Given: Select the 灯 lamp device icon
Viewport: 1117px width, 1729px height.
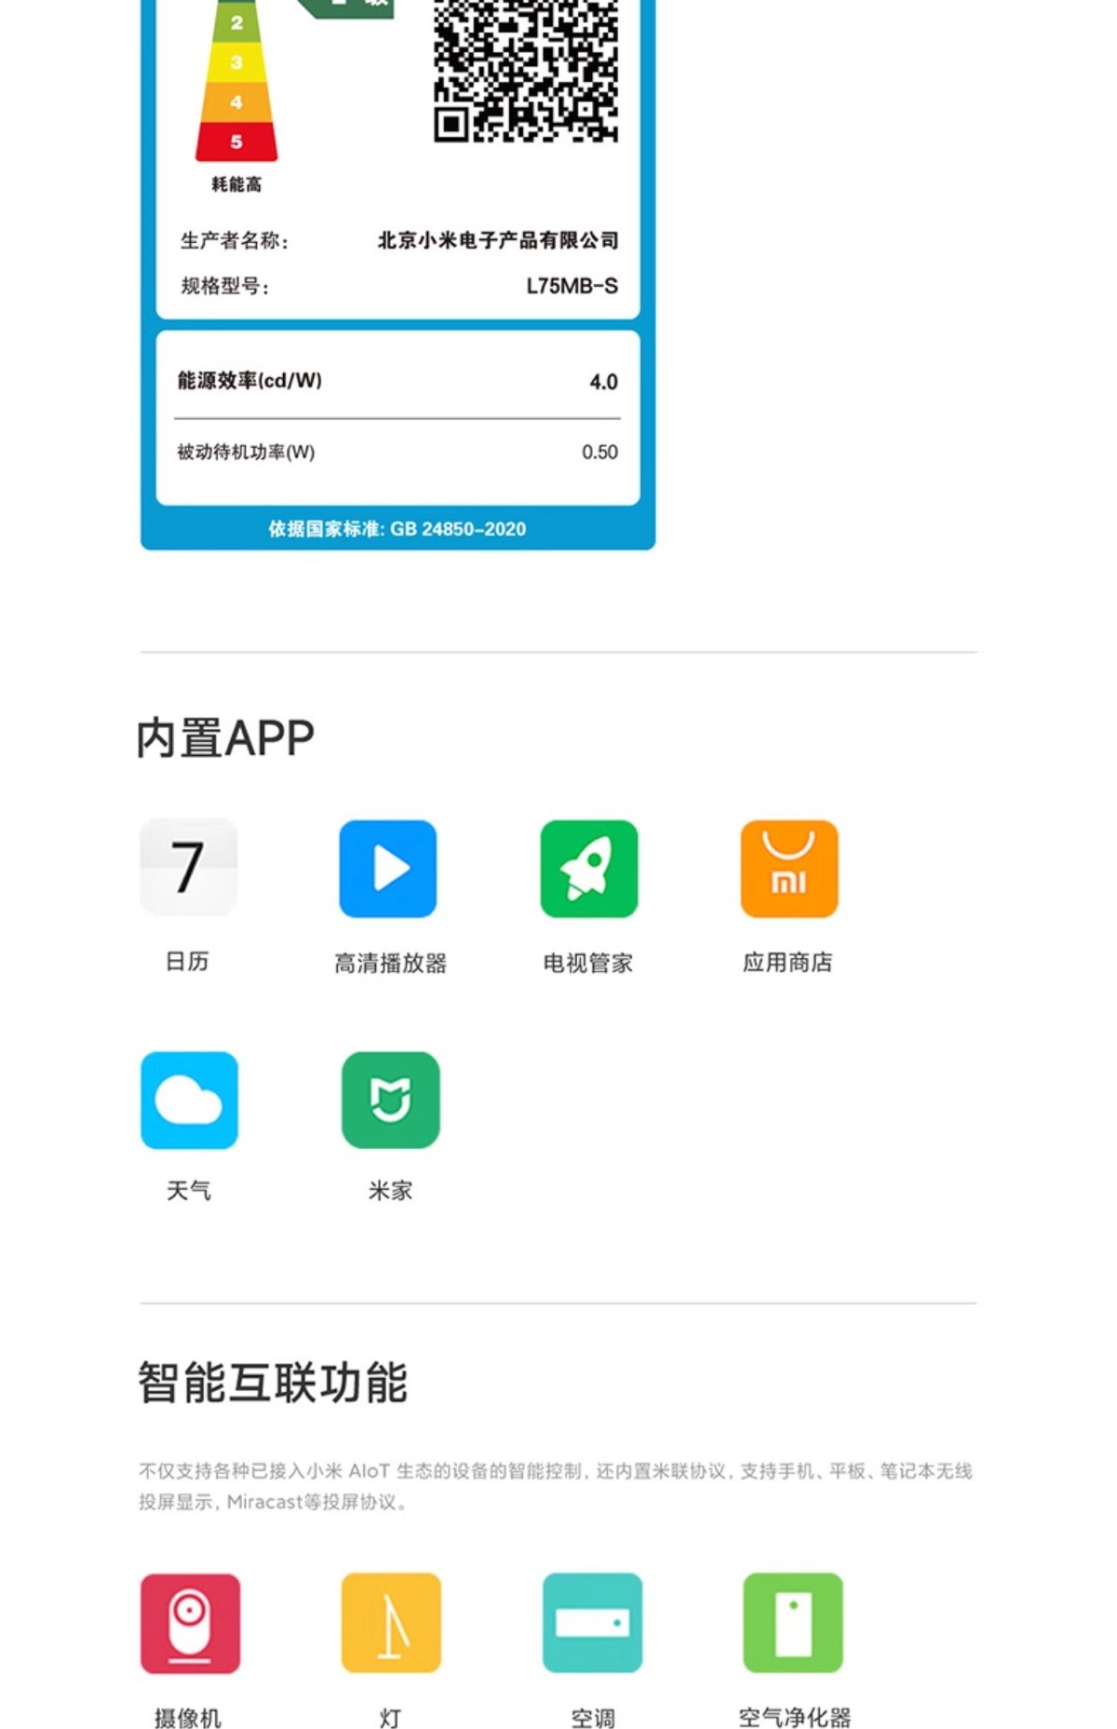Looking at the screenshot, I should [x=391, y=1623].
